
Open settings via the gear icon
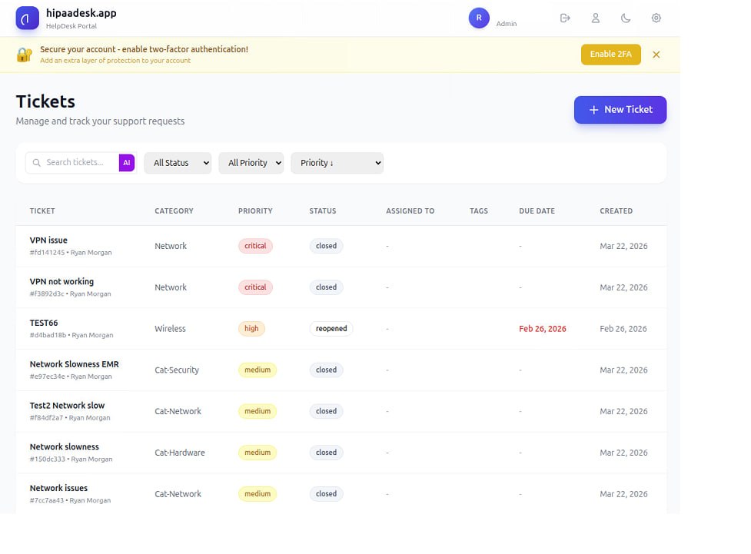(656, 18)
